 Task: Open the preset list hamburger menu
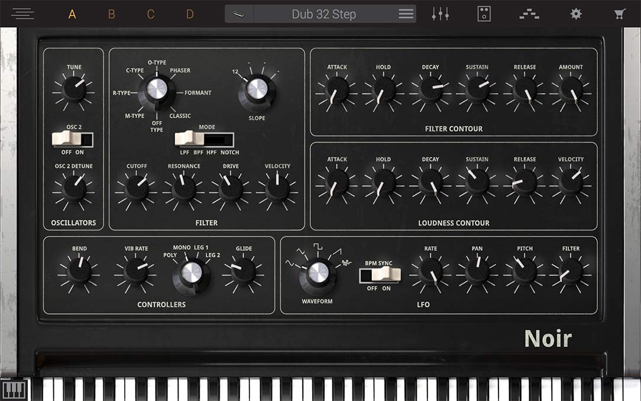pos(406,14)
